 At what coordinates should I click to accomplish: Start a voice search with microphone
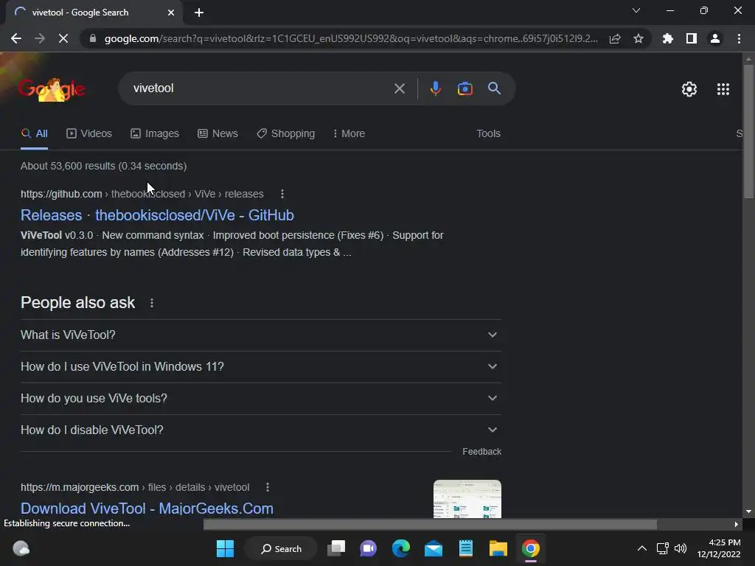[435, 88]
